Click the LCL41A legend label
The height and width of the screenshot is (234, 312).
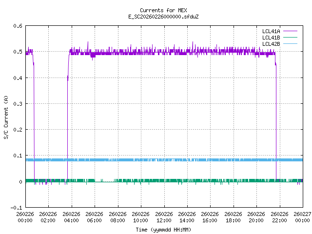click(x=271, y=31)
